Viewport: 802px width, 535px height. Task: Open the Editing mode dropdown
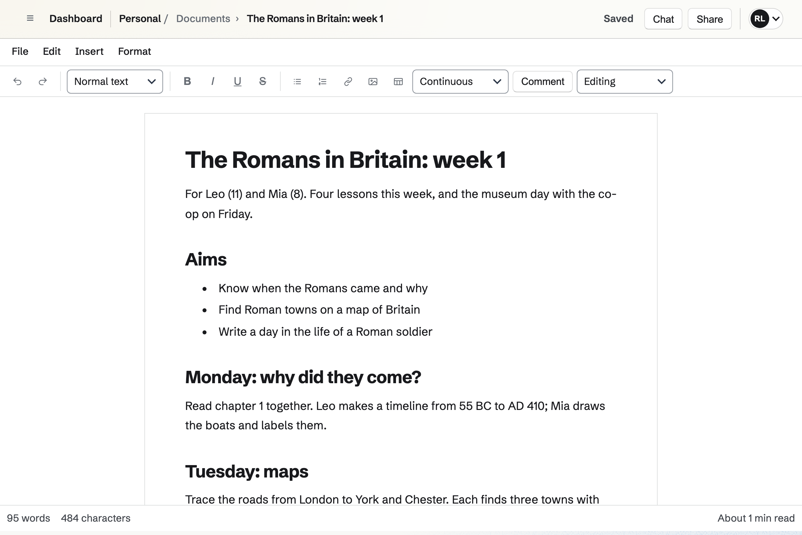pyautogui.click(x=625, y=82)
